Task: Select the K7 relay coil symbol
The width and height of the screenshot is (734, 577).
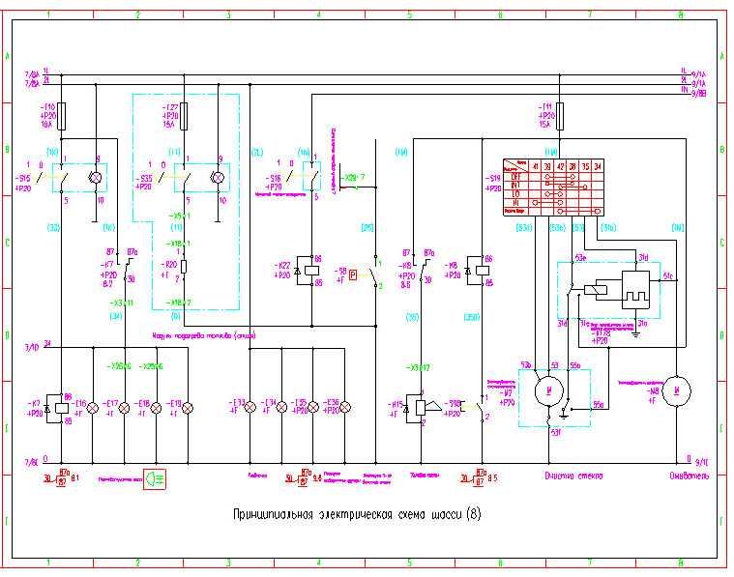Action: click(61, 408)
